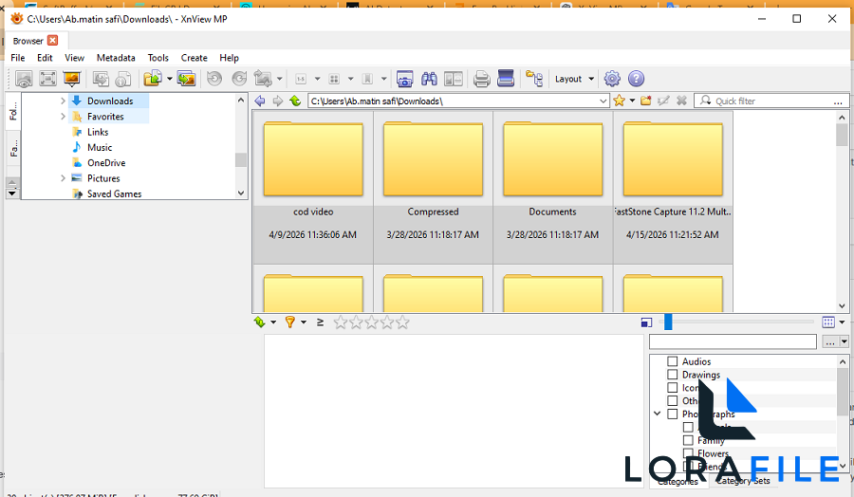854x497 pixels.
Task: Create a new folder with the folder icon
Action: coord(646,101)
